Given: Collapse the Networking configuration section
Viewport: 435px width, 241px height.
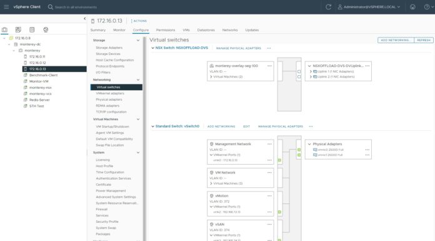Looking at the screenshot, I should 138,79.
